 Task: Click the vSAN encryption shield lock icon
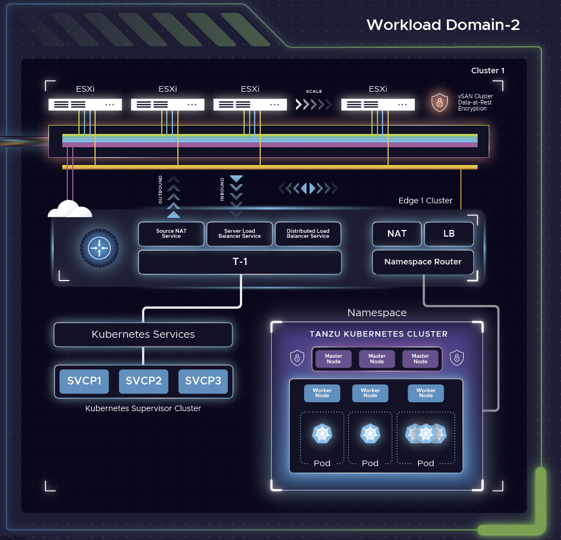[x=439, y=103]
